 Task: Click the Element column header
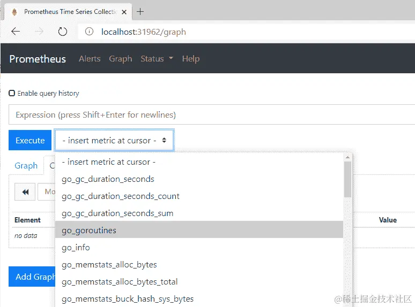(x=27, y=220)
